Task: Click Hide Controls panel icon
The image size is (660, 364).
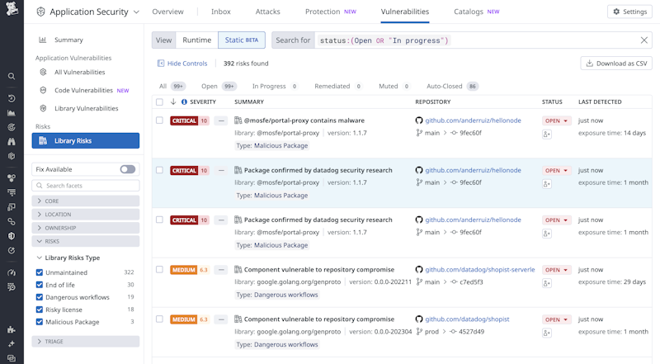Action: coord(162,64)
